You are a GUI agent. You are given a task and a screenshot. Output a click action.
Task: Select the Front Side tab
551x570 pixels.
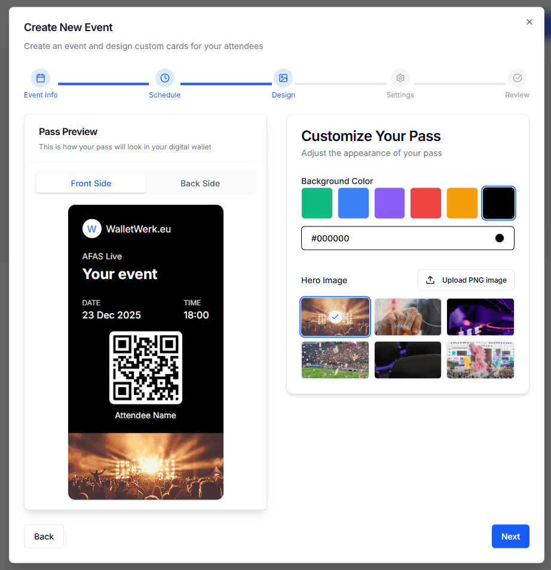click(91, 183)
